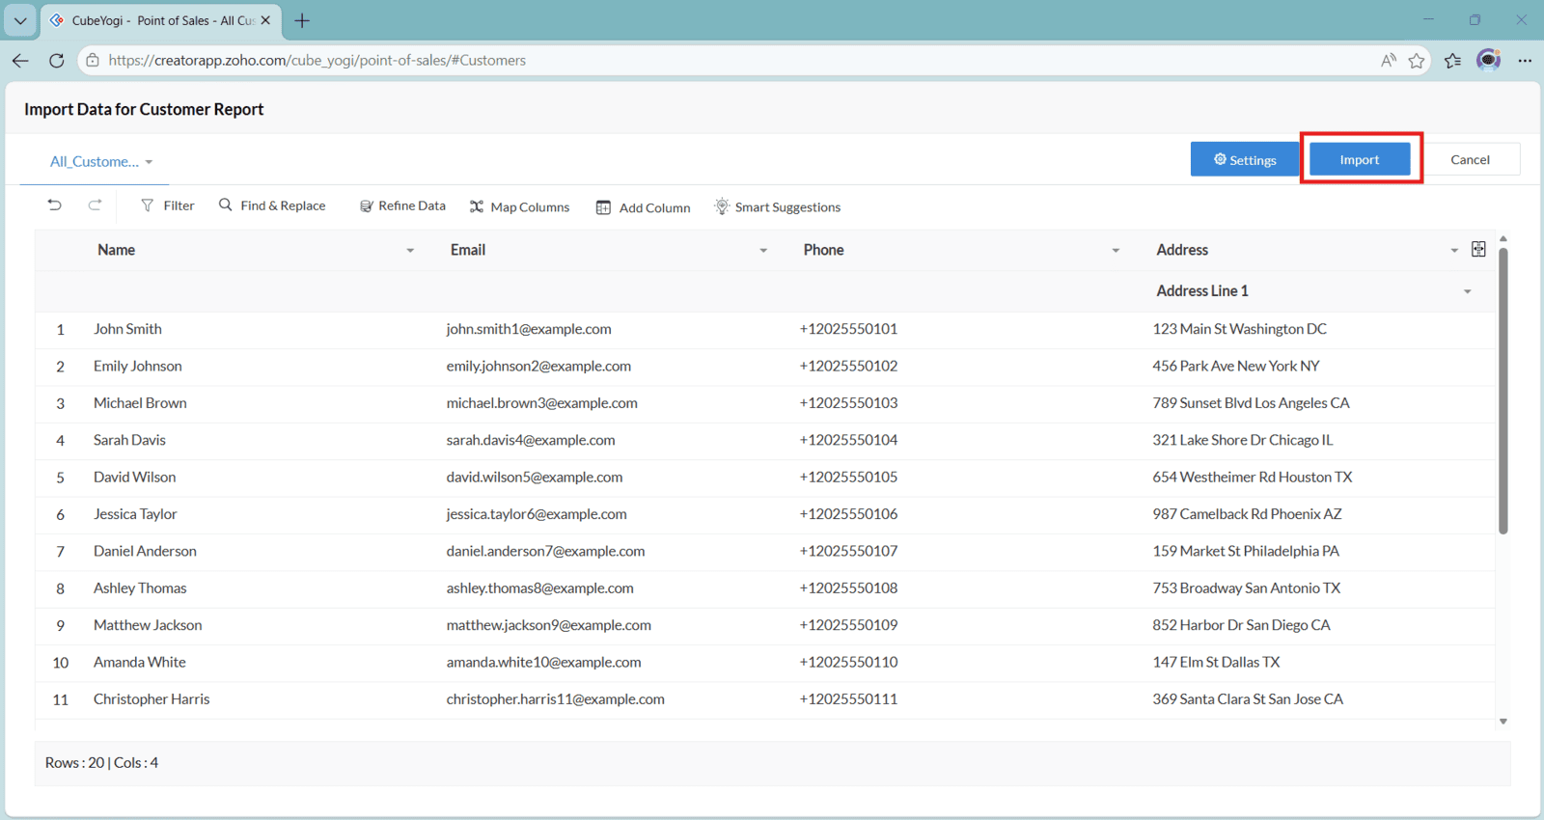Open the All_Custome... sheet selector
The image size is (1544, 820).
[101, 162]
